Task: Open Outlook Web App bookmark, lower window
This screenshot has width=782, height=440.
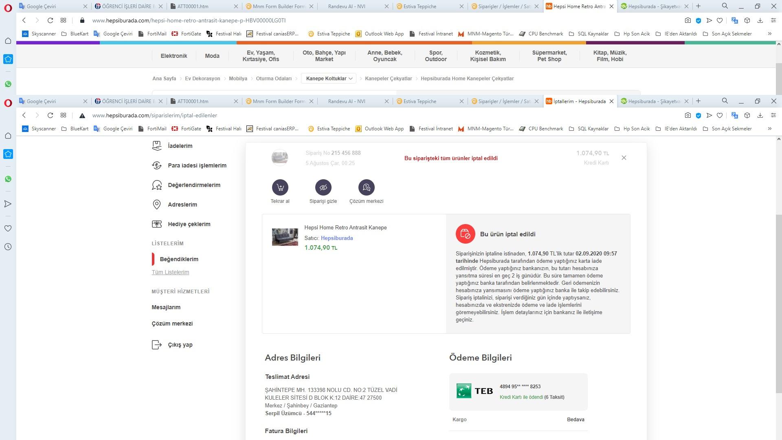Action: 380,129
